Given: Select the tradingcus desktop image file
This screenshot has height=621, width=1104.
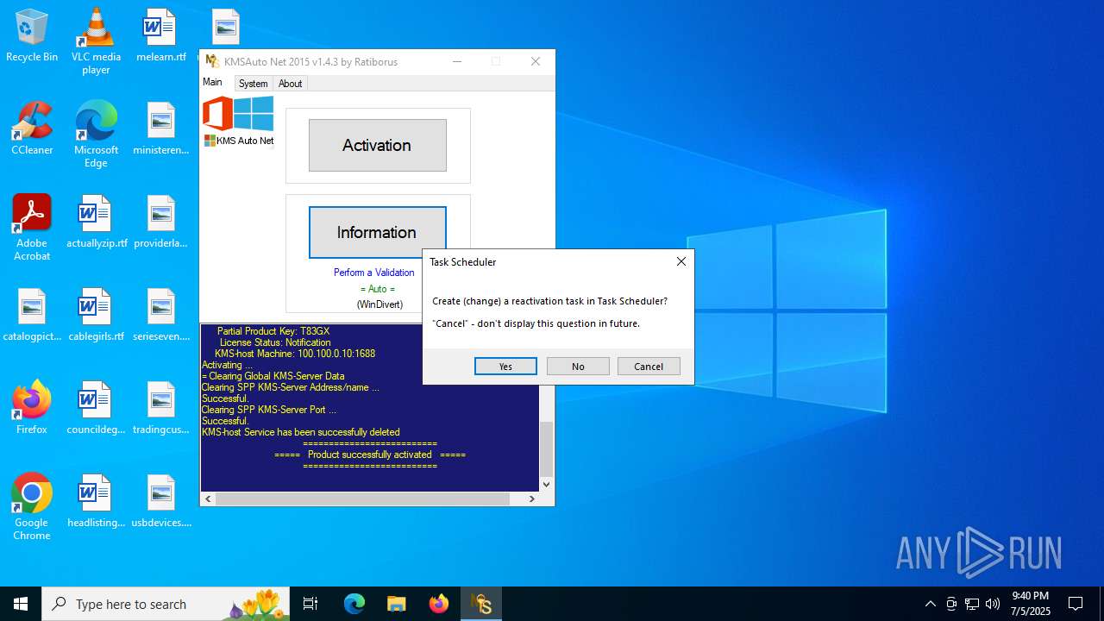Looking at the screenshot, I should 160,408.
